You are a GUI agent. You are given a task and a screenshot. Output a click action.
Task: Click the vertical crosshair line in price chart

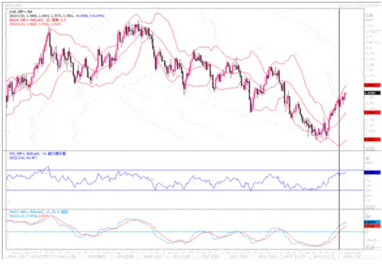coord(338,61)
